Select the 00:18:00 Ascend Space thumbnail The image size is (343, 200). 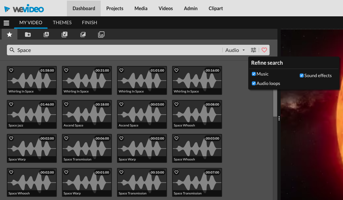[x=87, y=114]
